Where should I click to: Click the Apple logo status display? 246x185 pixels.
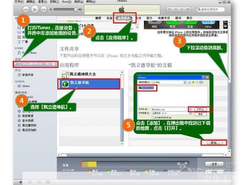click(122, 10)
